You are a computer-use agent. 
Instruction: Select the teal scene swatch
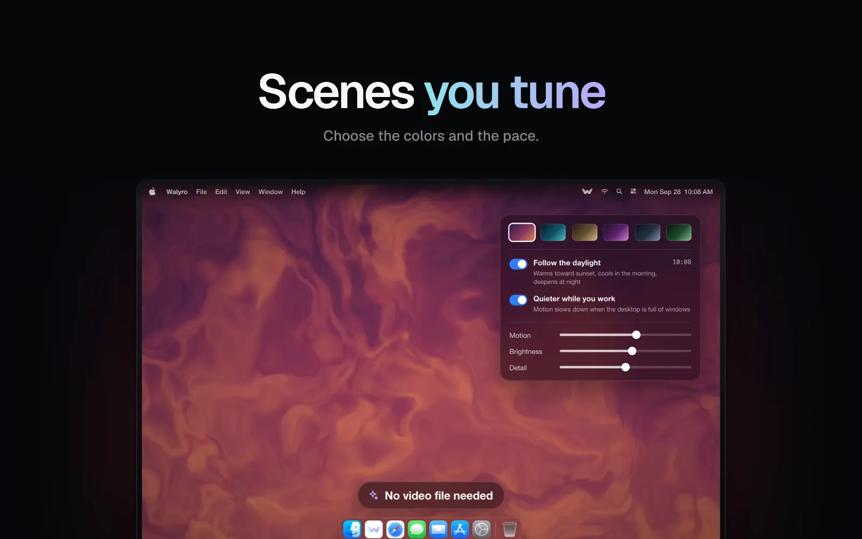pos(553,232)
